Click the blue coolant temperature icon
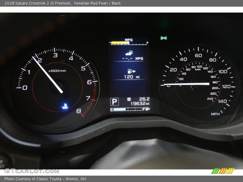 point(65,106)
